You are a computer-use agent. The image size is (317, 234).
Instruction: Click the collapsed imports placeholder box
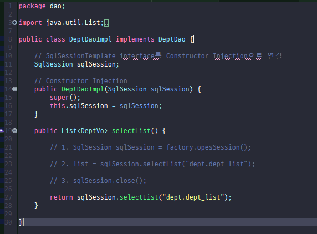106,23
